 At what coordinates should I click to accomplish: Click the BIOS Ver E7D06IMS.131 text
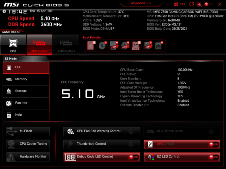click(164, 25)
